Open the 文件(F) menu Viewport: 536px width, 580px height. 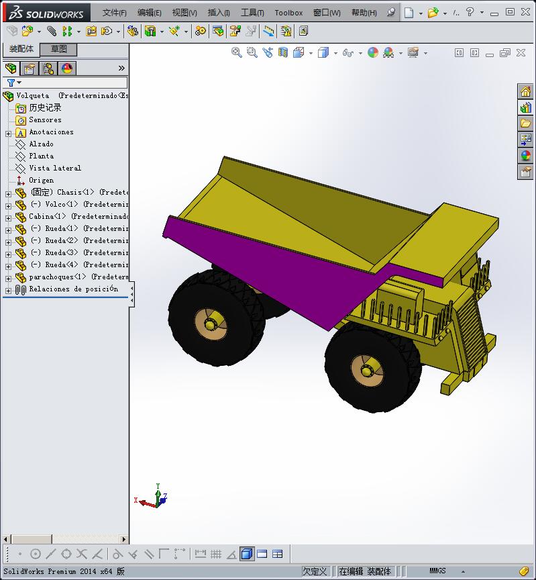[115, 13]
